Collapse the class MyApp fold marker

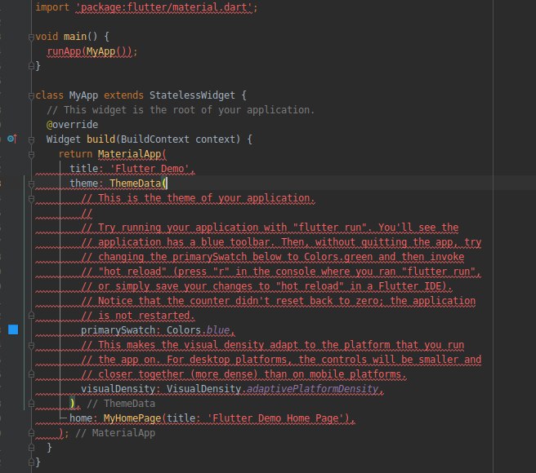pyautogui.click(x=31, y=95)
